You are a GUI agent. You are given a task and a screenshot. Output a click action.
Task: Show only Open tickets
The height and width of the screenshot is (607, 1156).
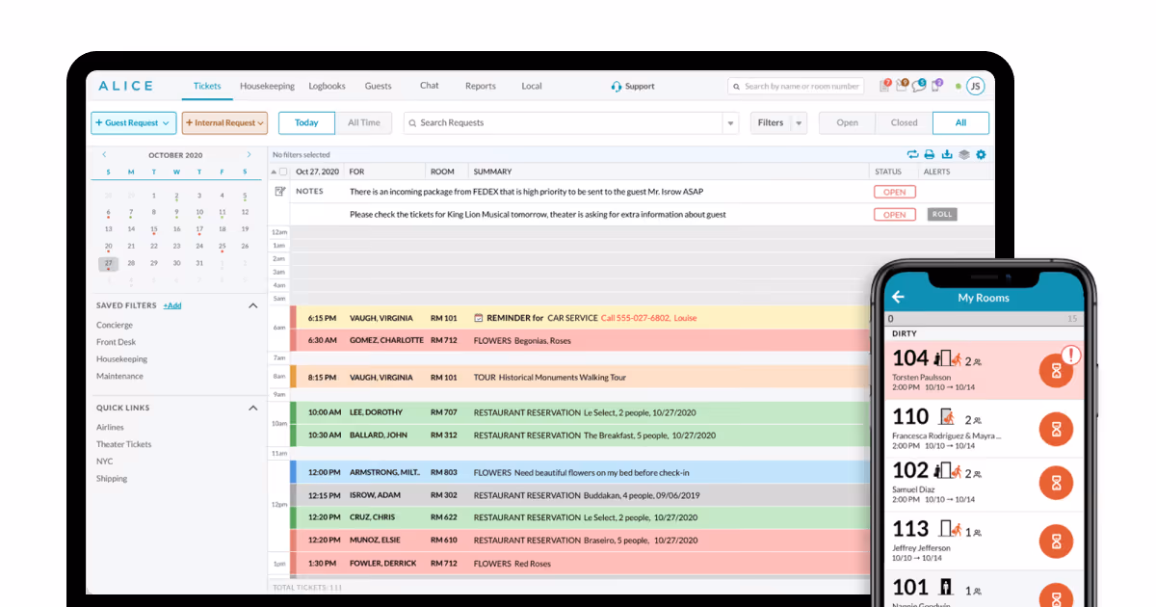coord(848,122)
